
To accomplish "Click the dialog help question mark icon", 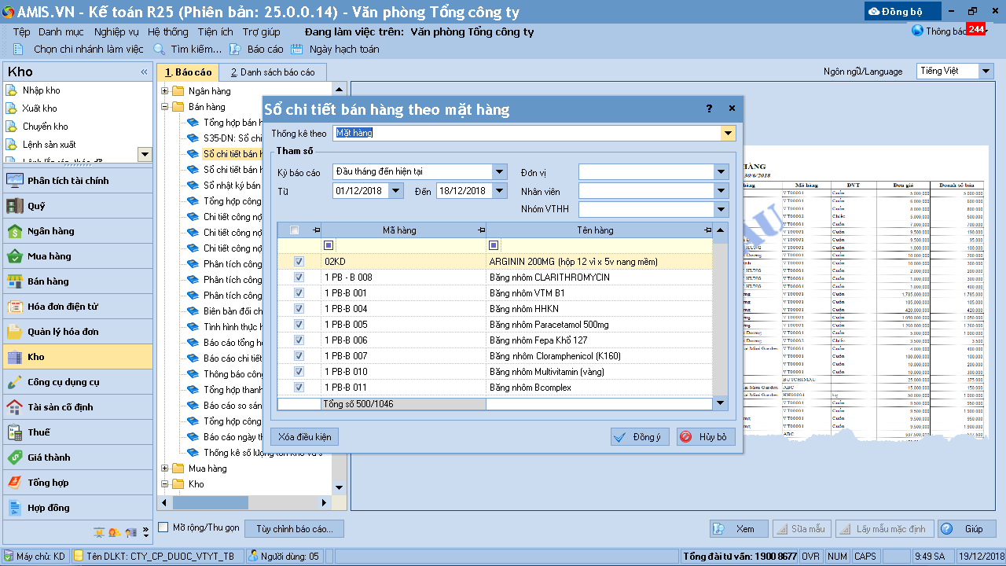I will point(709,109).
